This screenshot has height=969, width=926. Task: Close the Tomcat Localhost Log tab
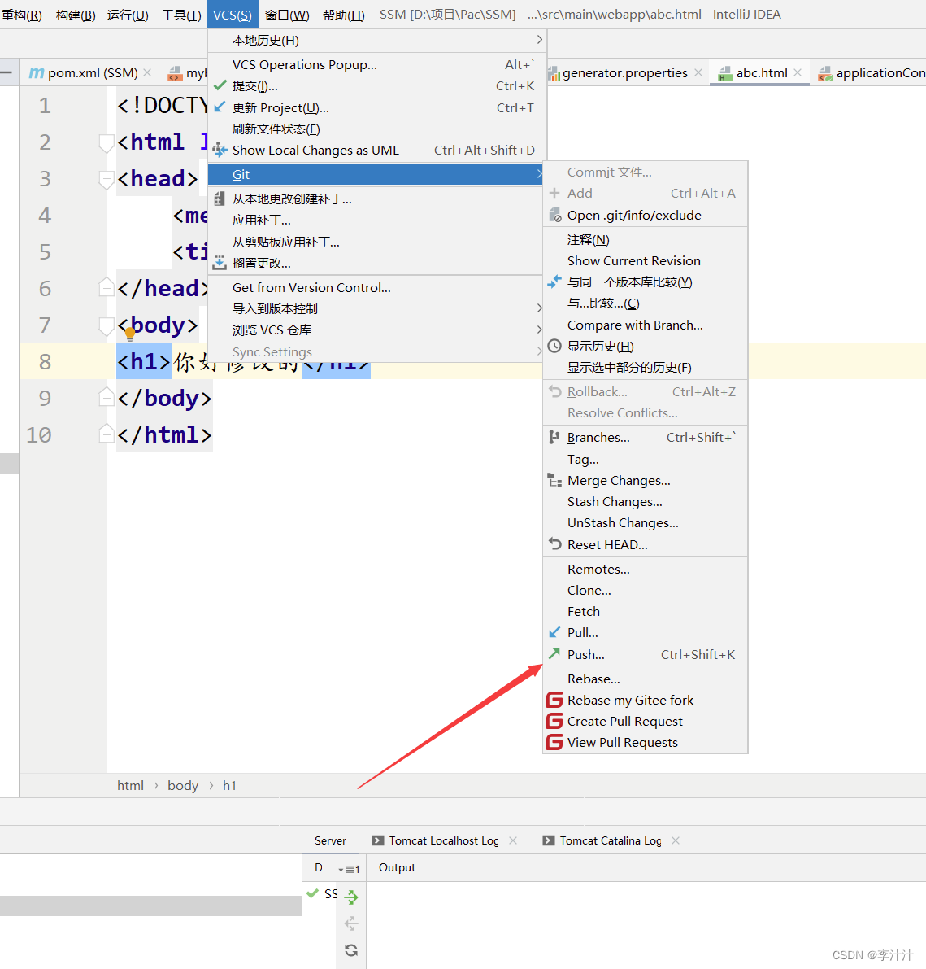[513, 840]
